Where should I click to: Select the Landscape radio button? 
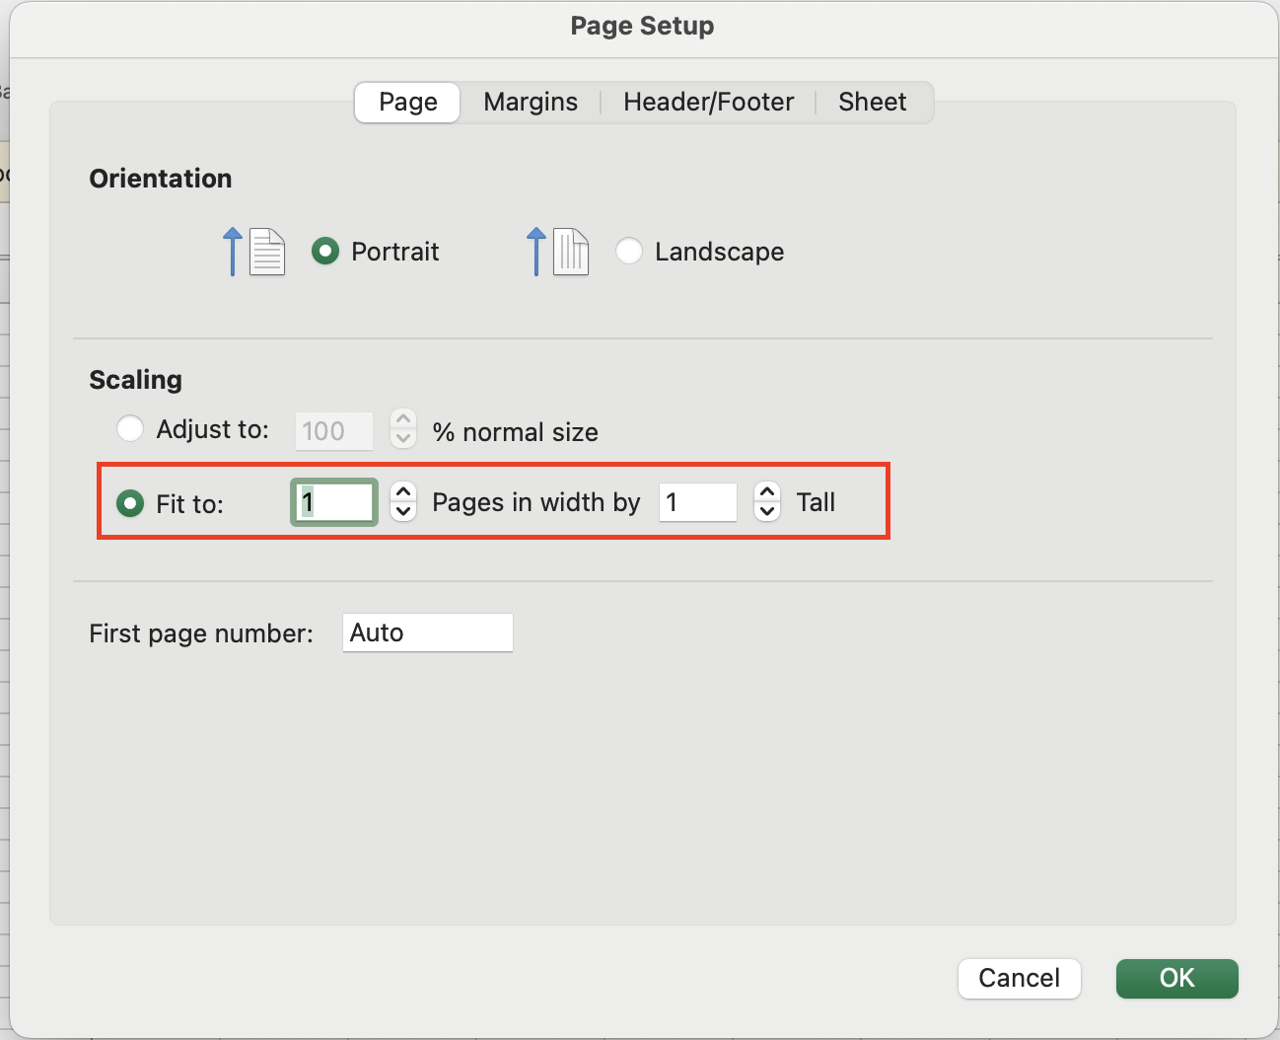[x=629, y=252]
